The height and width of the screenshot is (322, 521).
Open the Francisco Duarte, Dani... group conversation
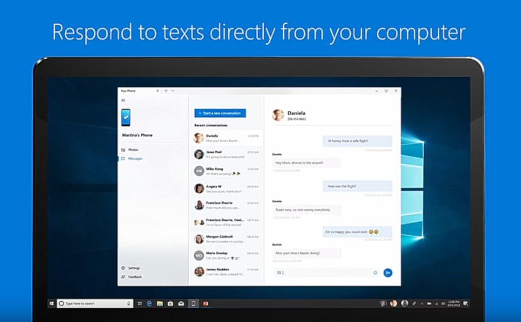tap(227, 222)
